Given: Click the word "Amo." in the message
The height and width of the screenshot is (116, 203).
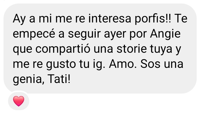Looking at the screenshot, I should pyautogui.click(x=123, y=64).
